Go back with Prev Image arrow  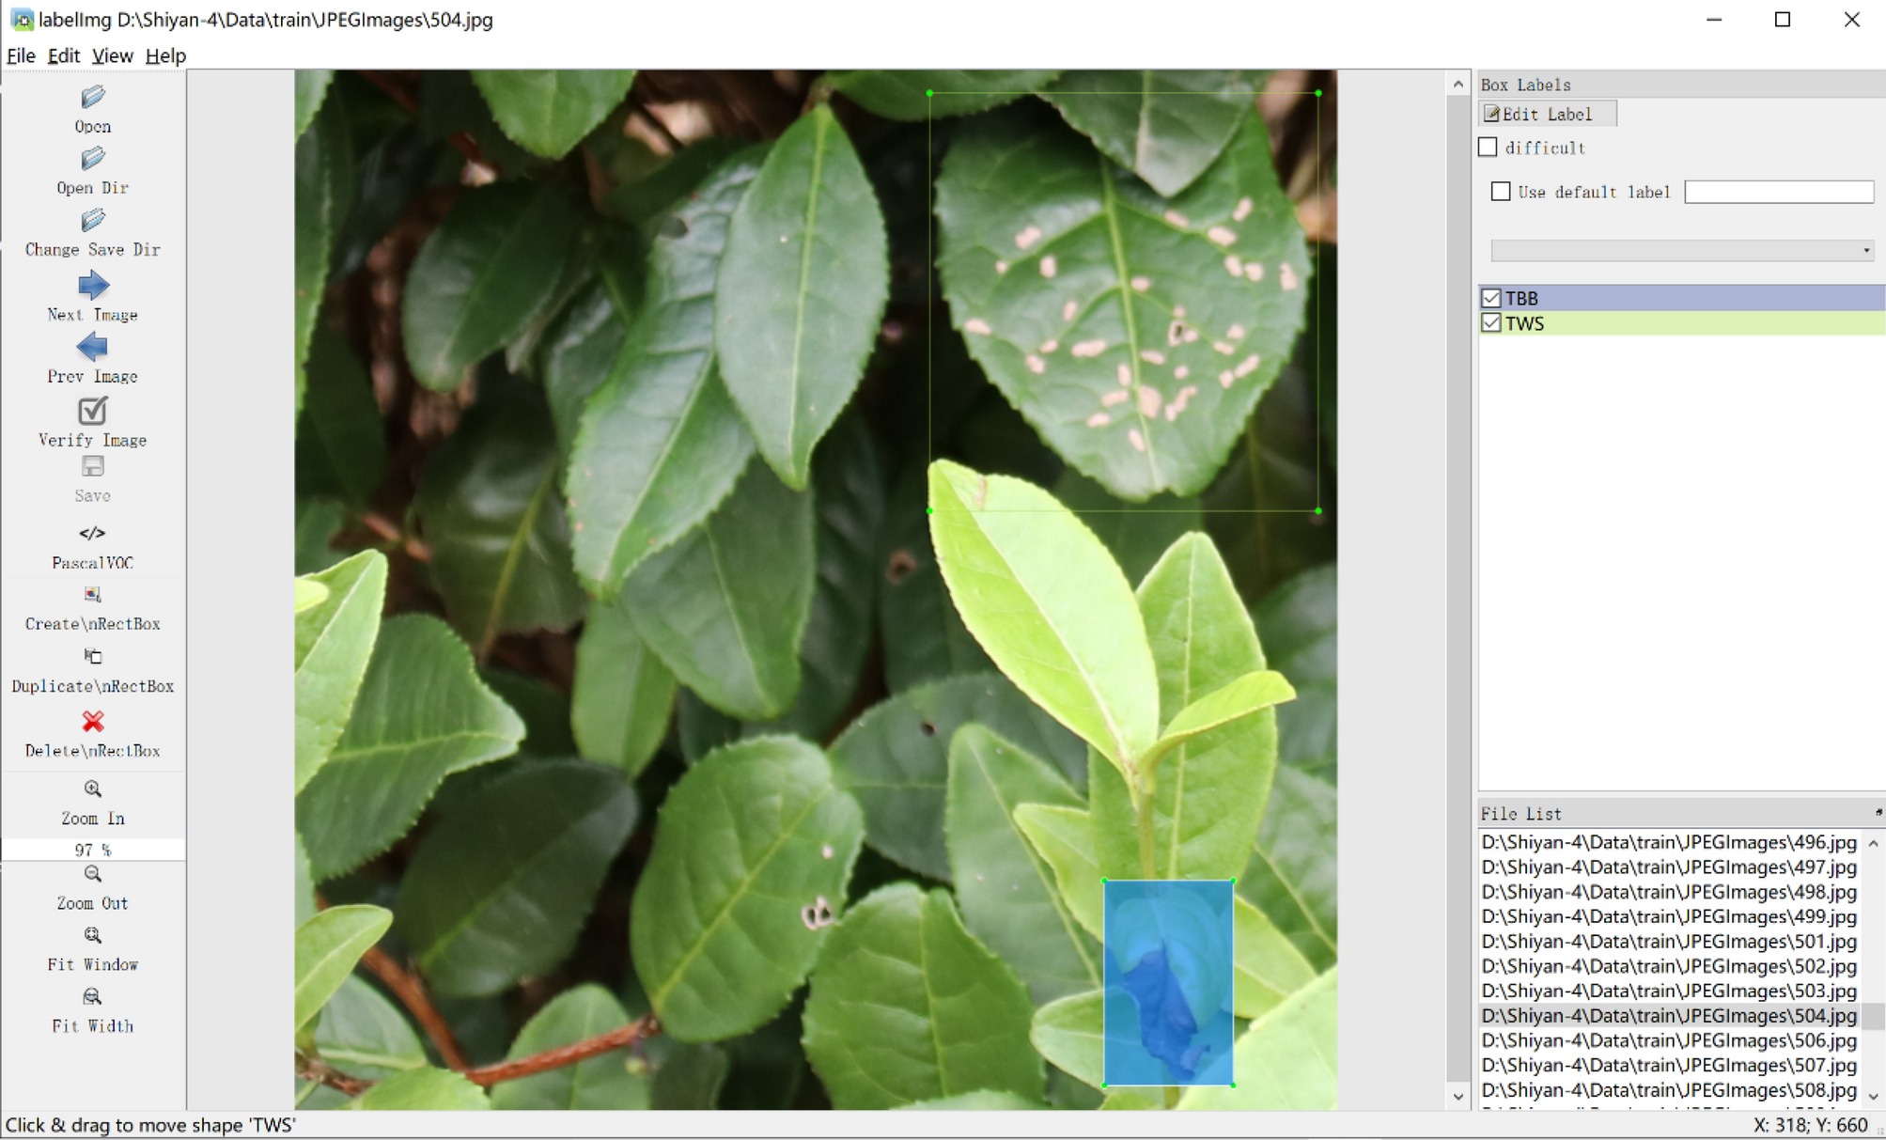click(x=92, y=348)
